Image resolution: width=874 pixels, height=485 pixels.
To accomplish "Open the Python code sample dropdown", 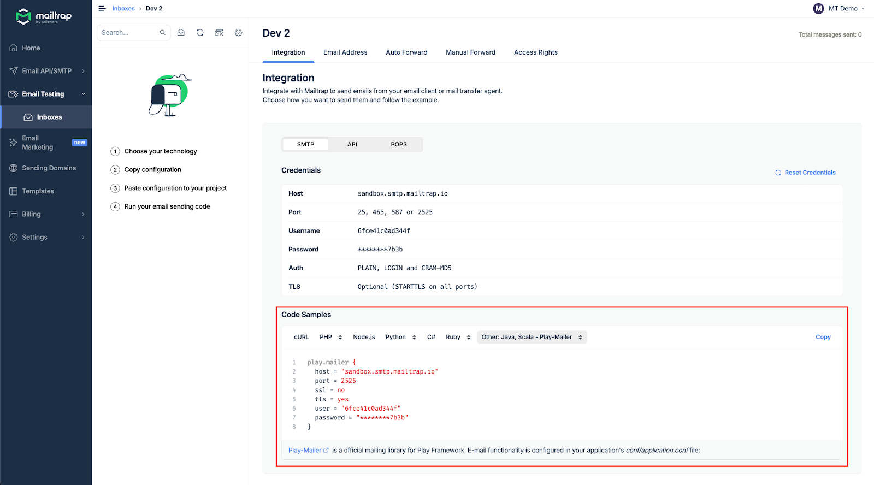I will (401, 337).
